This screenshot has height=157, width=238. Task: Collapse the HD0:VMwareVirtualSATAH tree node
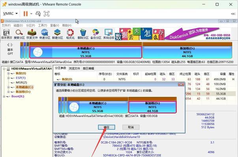coord(4,69)
